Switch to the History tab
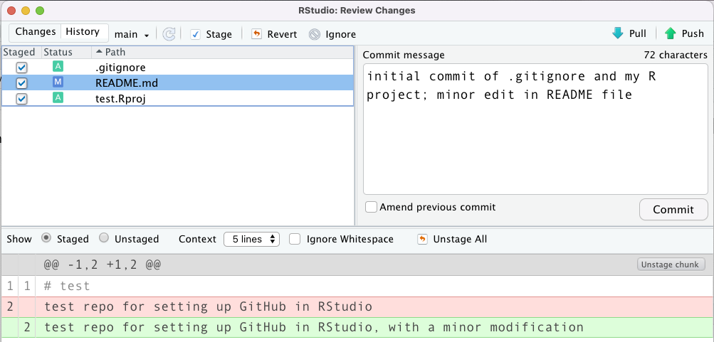The image size is (714, 342). pyautogui.click(x=83, y=32)
